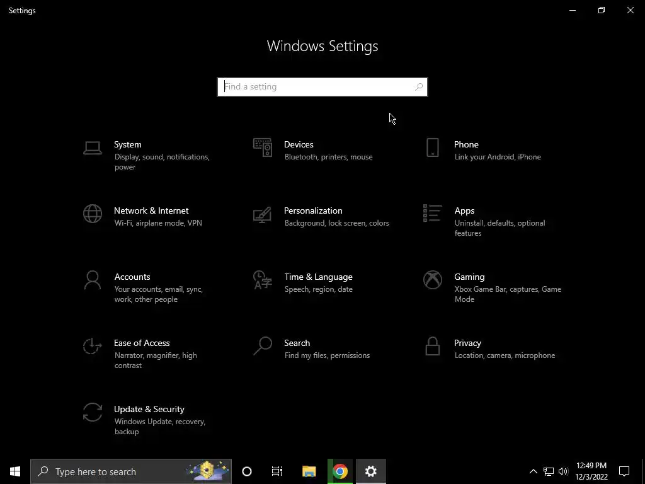This screenshot has height=484, width=645.
Task: Click the Time & Language icon
Action: pyautogui.click(x=263, y=280)
